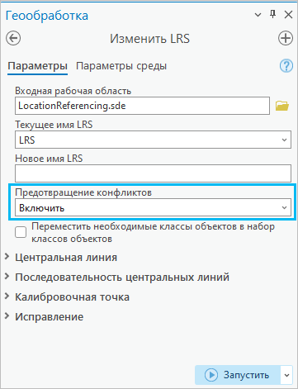This screenshot has width=298, height=389.
Task: Click the Текущее имя LRS label
Action: 54,125
